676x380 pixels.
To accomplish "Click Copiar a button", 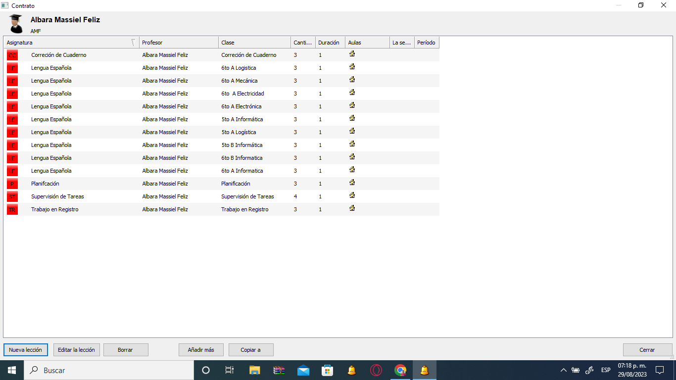I will [251, 350].
